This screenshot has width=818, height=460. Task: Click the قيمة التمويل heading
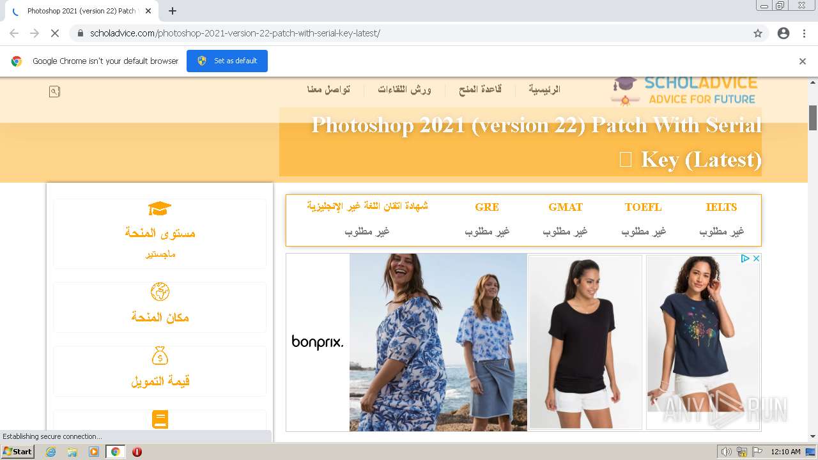coord(160,381)
